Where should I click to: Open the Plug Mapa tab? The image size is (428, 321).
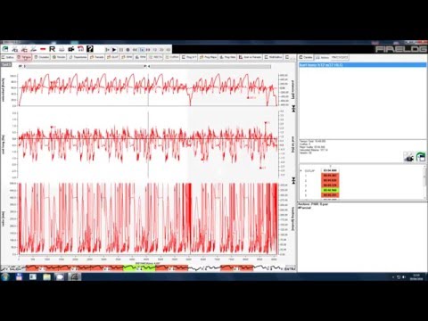(209, 57)
